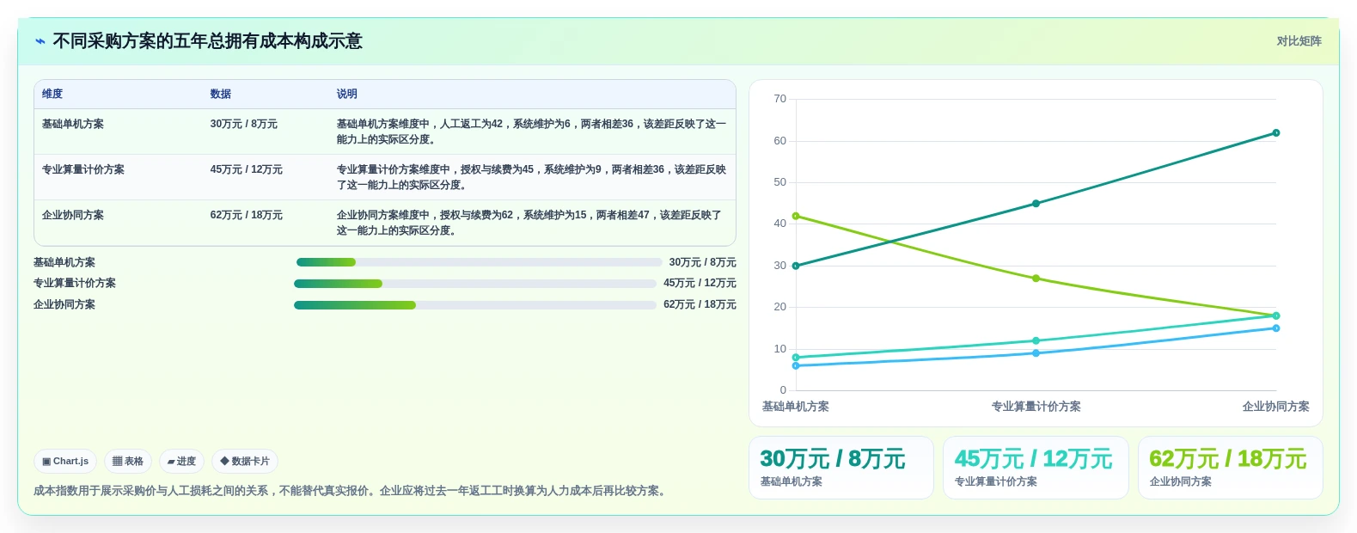The height and width of the screenshot is (533, 1357).
Task: Click the 对比矩阵 label in header
Action: (1299, 41)
